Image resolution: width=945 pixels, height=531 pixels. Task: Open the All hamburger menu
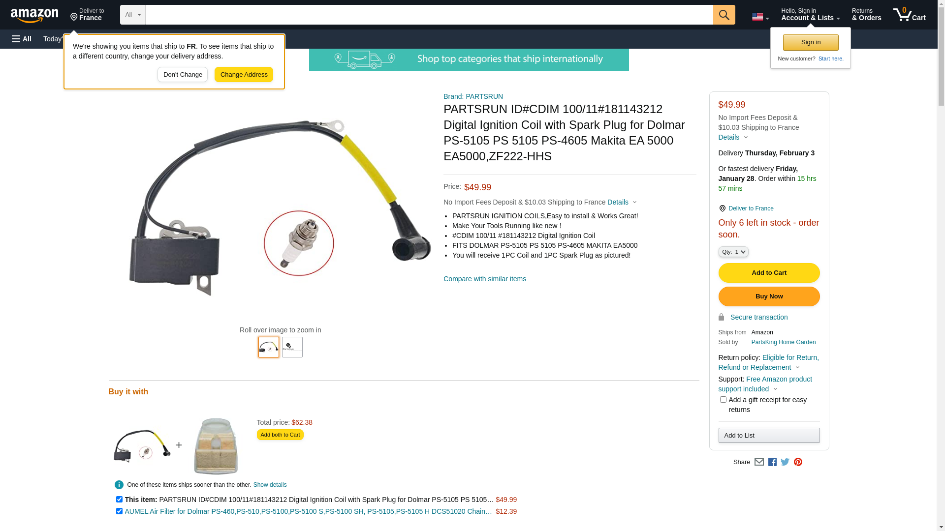(x=22, y=39)
